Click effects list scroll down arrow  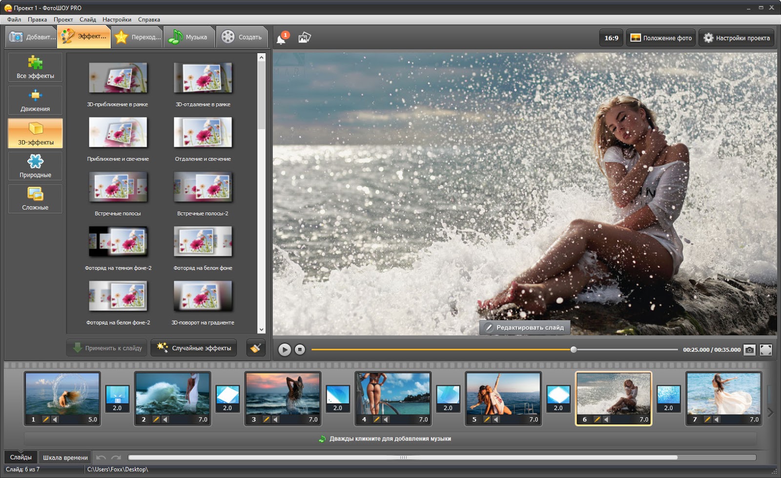point(261,329)
